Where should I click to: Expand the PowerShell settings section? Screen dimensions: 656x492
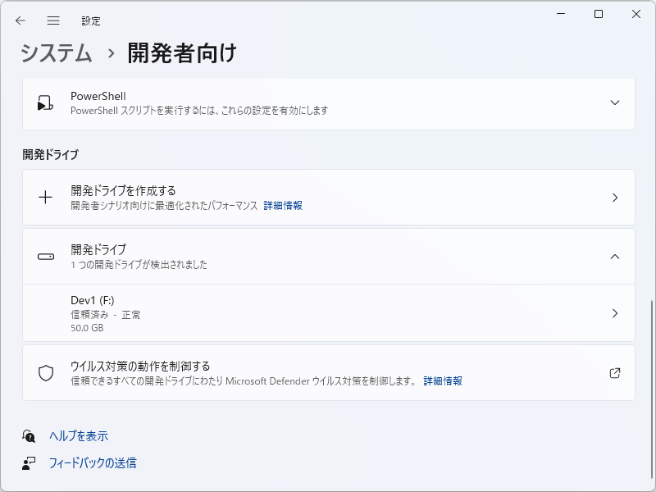[614, 103]
